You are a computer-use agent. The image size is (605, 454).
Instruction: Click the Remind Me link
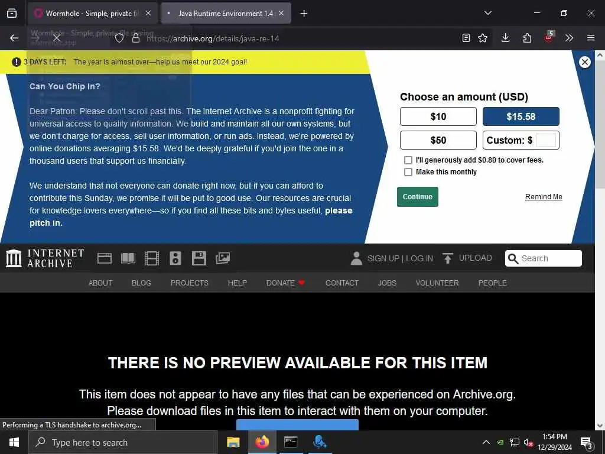coord(544,197)
